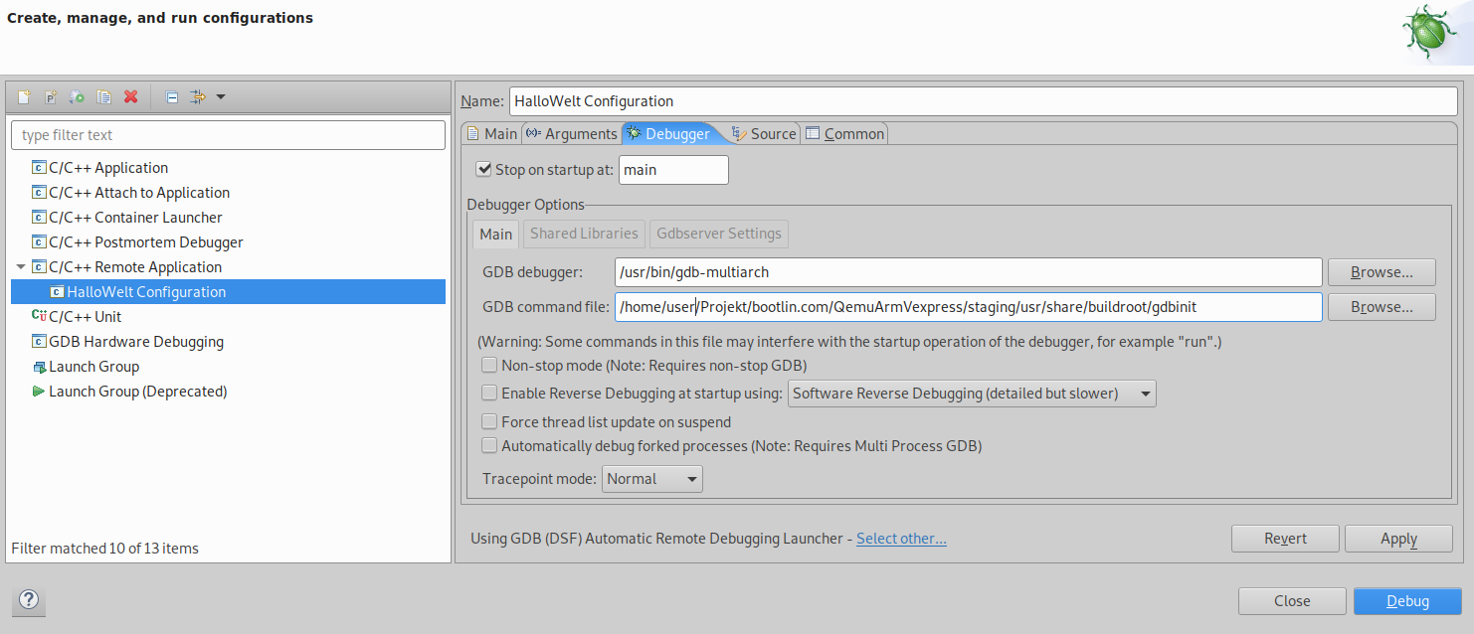Collapse the C/C++ Remote Application branch
This screenshot has height=634, width=1474.
[x=22, y=266]
